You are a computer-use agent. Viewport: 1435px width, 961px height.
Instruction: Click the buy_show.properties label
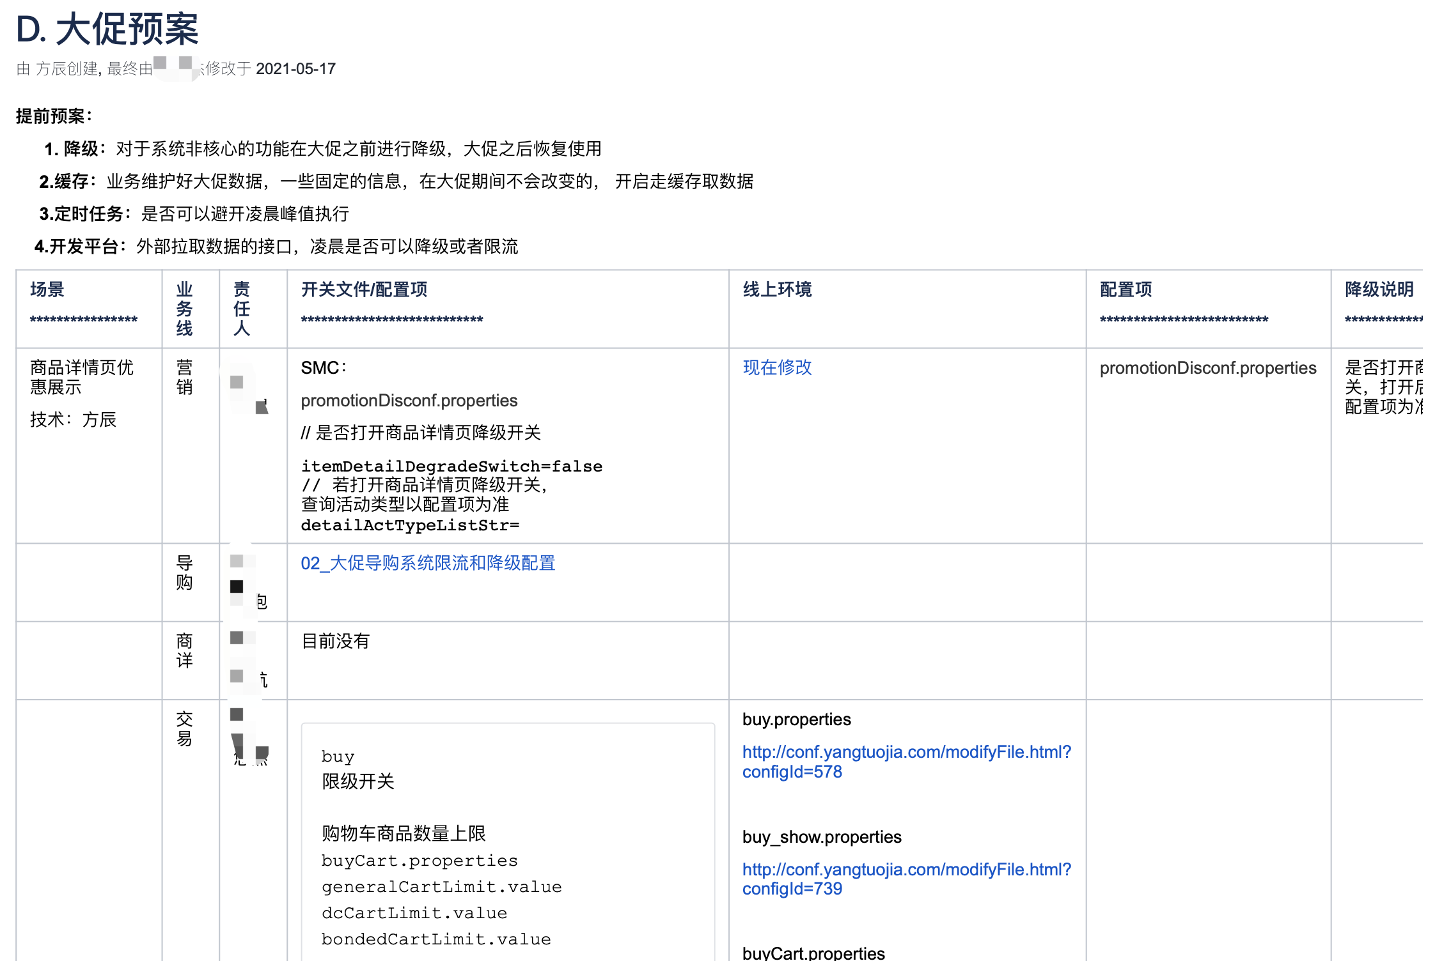(822, 837)
